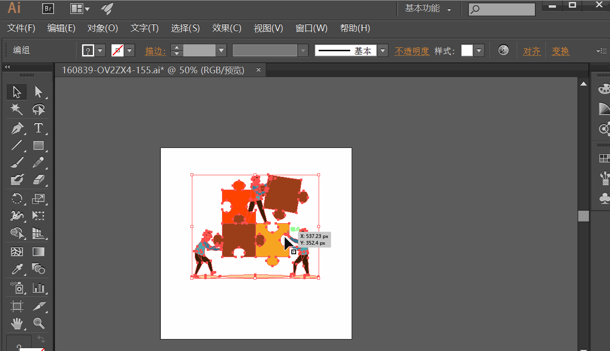This screenshot has width=610, height=351.
Task: Select the Paintbrush tool
Action: (x=17, y=163)
